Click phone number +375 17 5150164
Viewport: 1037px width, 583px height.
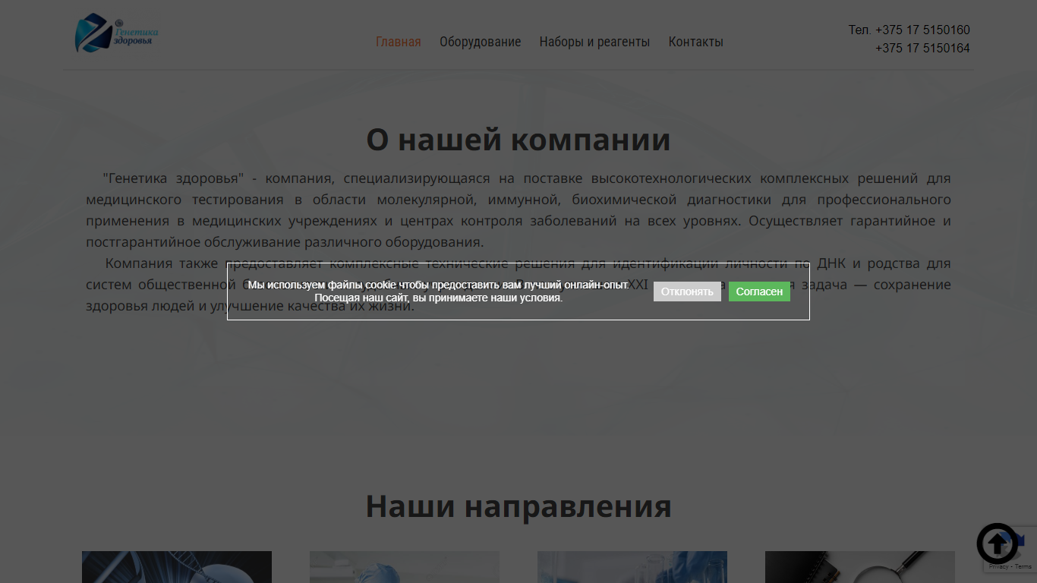[x=922, y=49]
